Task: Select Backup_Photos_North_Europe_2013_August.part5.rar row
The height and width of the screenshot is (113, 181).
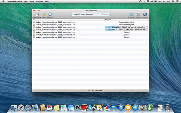Action: pyautogui.click(x=91, y=32)
